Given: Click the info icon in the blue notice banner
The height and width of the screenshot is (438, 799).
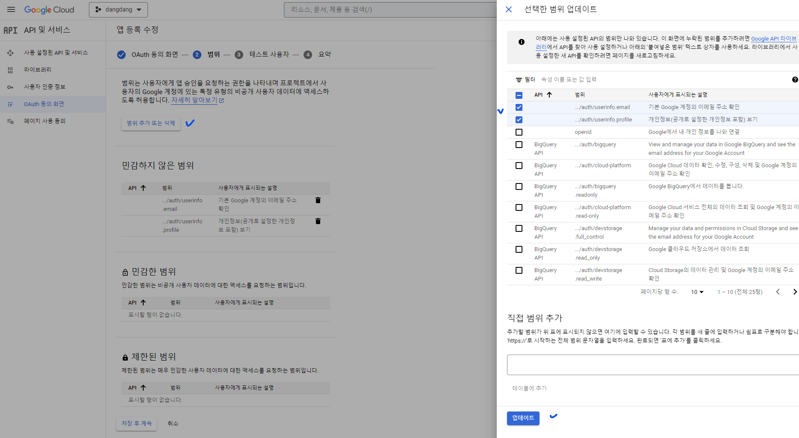Looking at the screenshot, I should [521, 41].
